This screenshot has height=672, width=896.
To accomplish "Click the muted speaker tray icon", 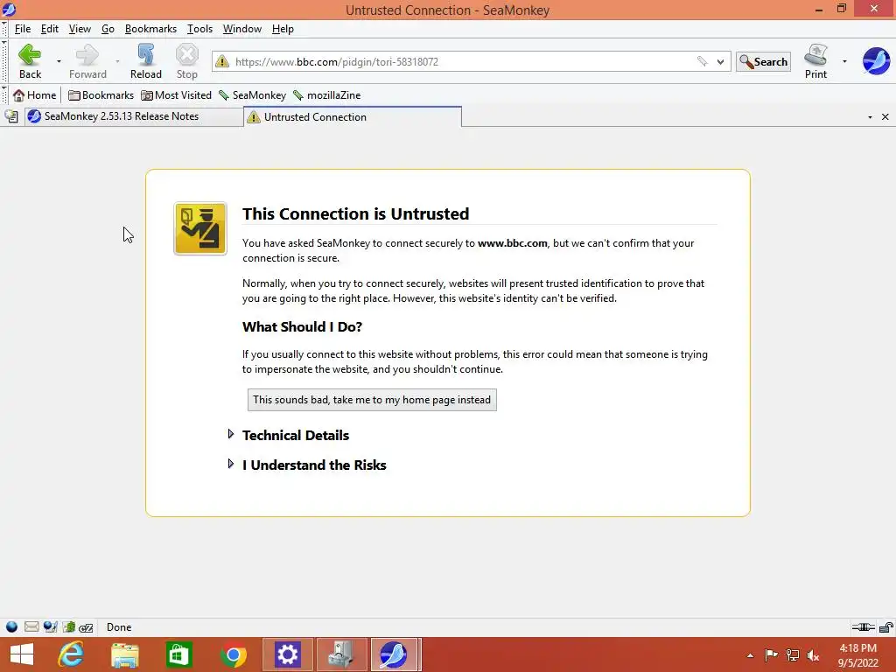I will [813, 654].
